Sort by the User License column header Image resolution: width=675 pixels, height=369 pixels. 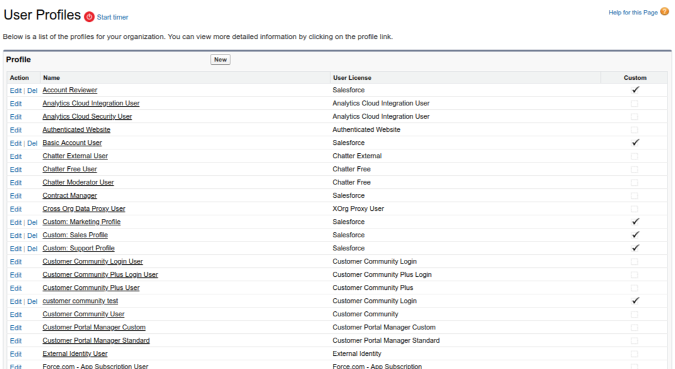352,78
